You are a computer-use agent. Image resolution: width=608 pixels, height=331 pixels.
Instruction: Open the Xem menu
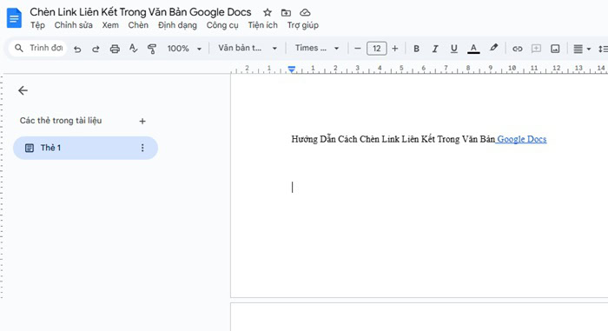tap(110, 25)
